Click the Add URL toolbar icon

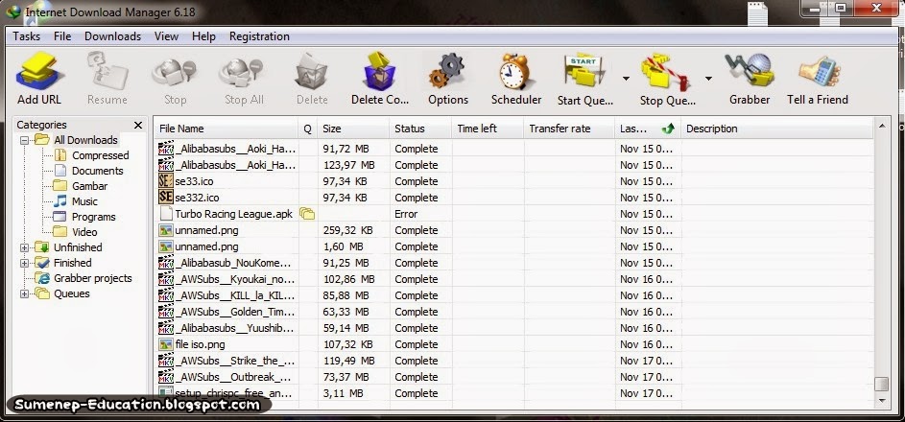coord(39,70)
